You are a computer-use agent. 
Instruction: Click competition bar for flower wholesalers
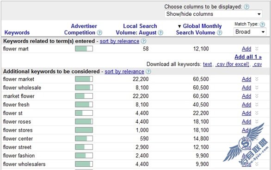pyautogui.click(x=84, y=164)
